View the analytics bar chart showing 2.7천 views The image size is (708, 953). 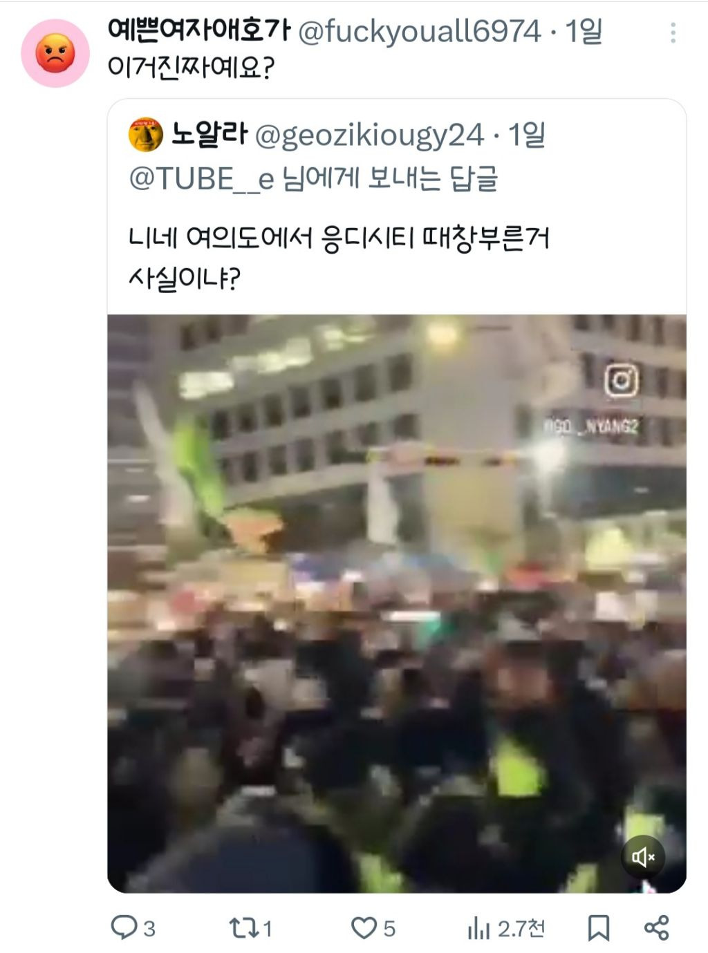478,927
